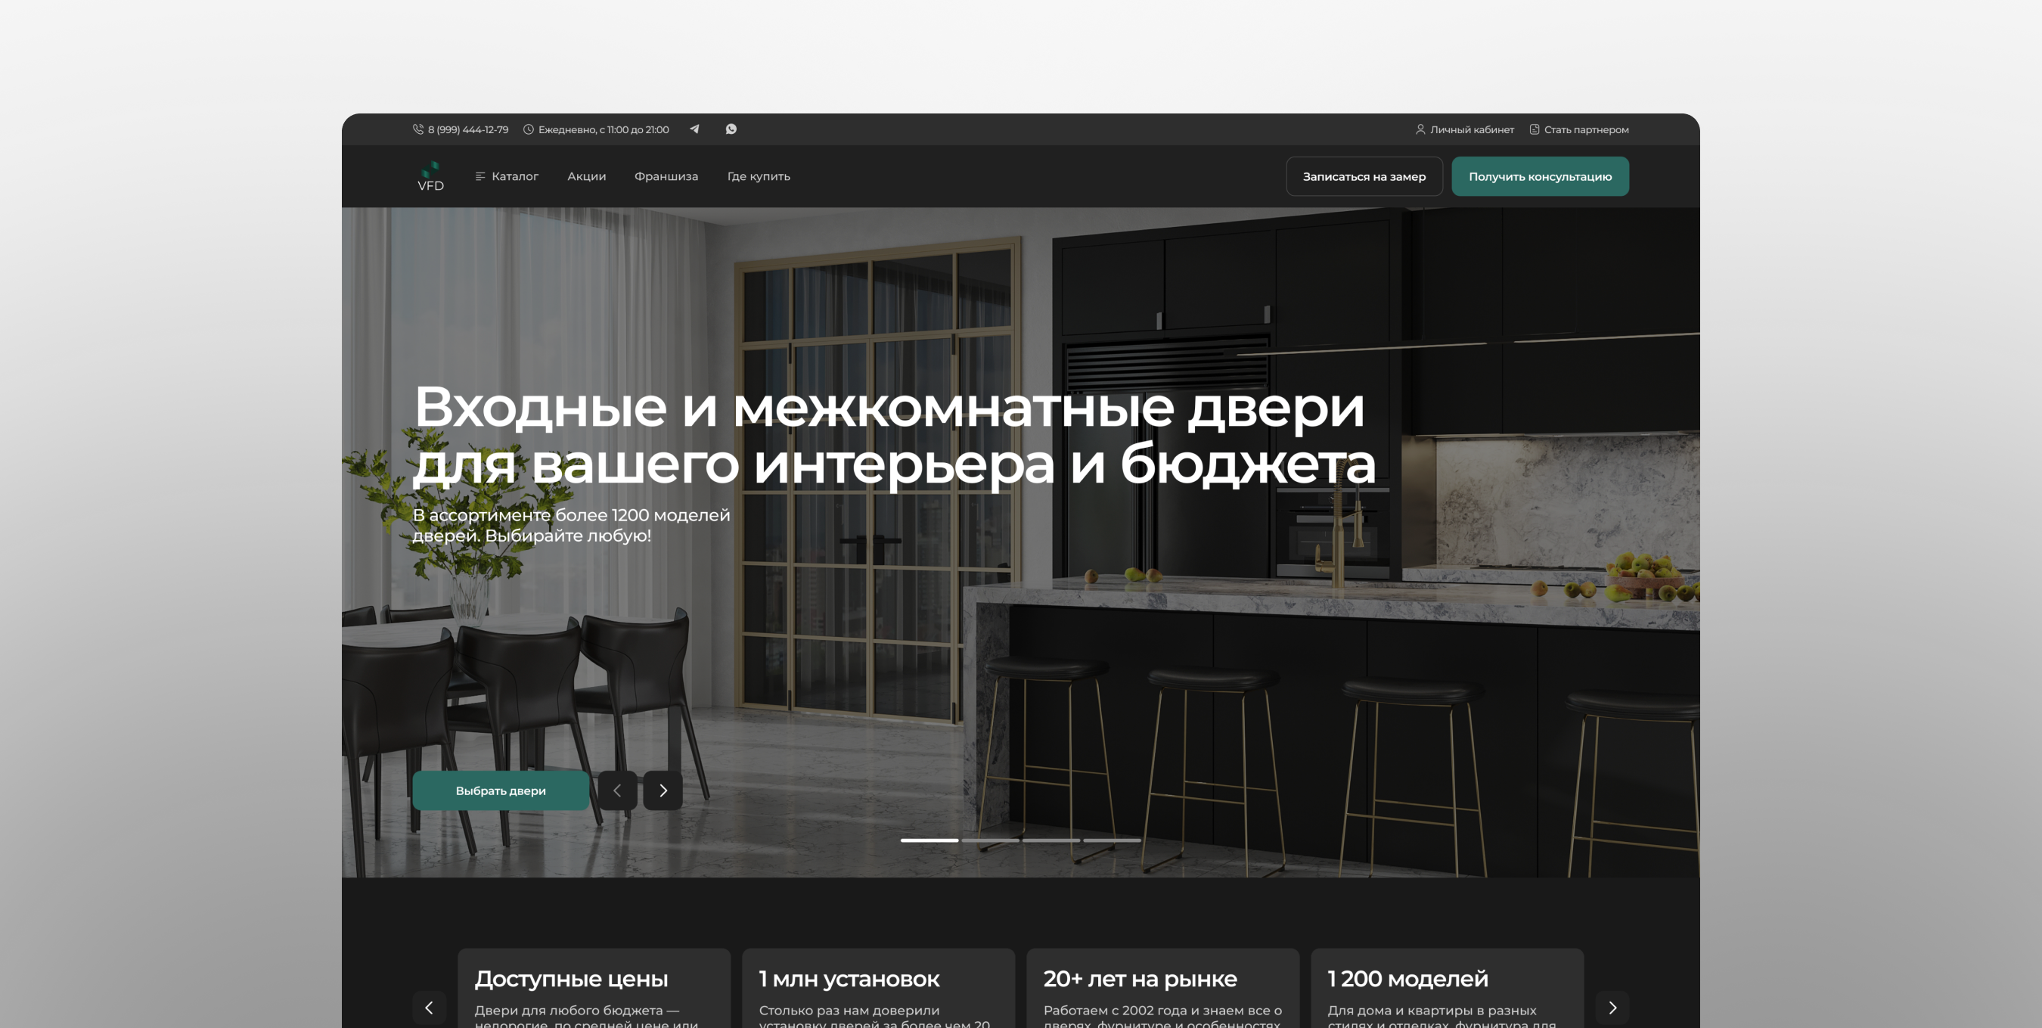This screenshot has height=1028, width=2042.
Task: Open the Франшиза menu item
Action: (x=666, y=176)
